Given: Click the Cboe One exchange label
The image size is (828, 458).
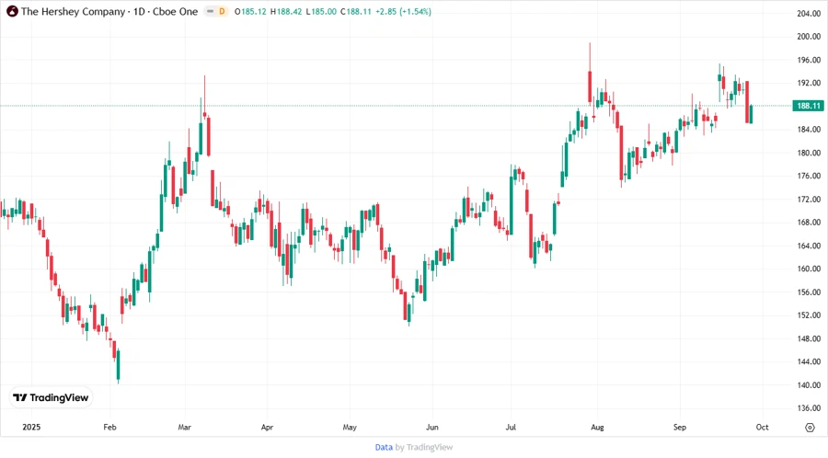Looking at the screenshot, I should coord(176,11).
